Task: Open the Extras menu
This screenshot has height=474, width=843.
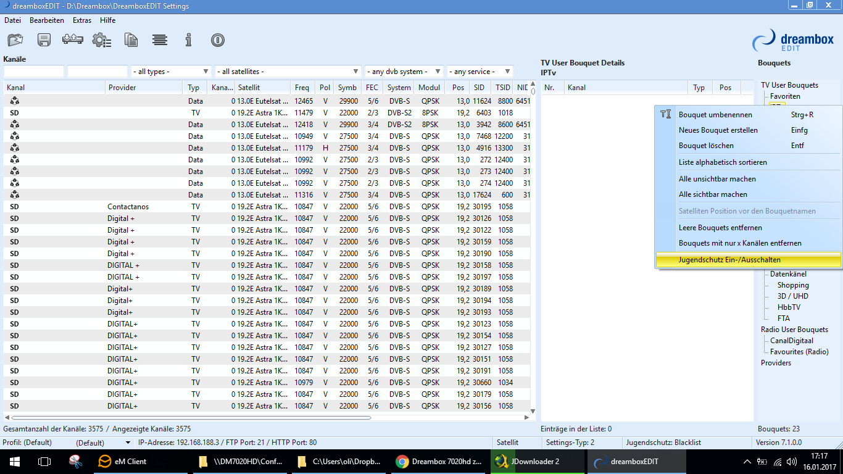Action: click(x=81, y=20)
